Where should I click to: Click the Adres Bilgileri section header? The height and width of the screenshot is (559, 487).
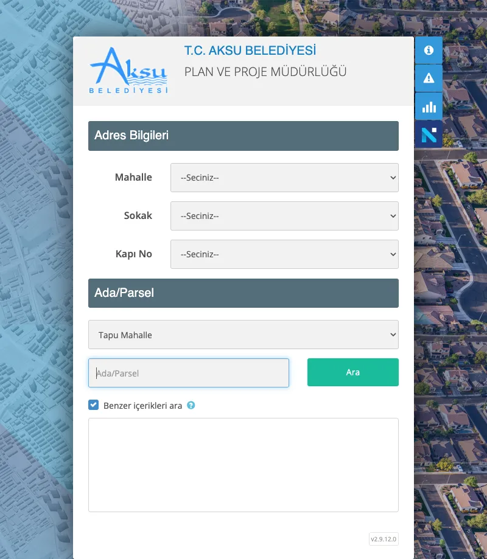(x=243, y=136)
